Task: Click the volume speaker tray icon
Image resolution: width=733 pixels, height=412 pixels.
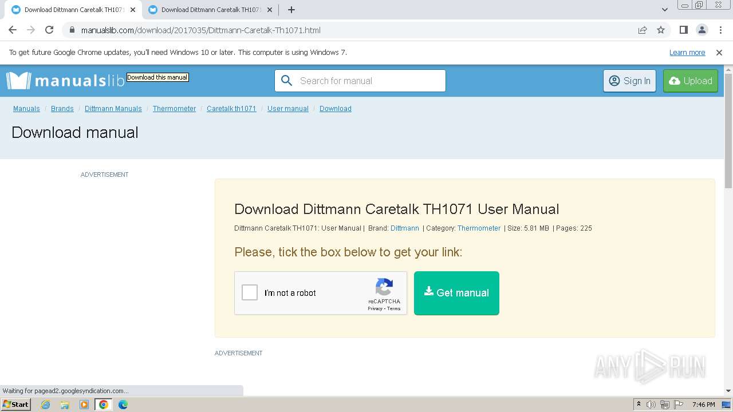Action: coord(651,405)
